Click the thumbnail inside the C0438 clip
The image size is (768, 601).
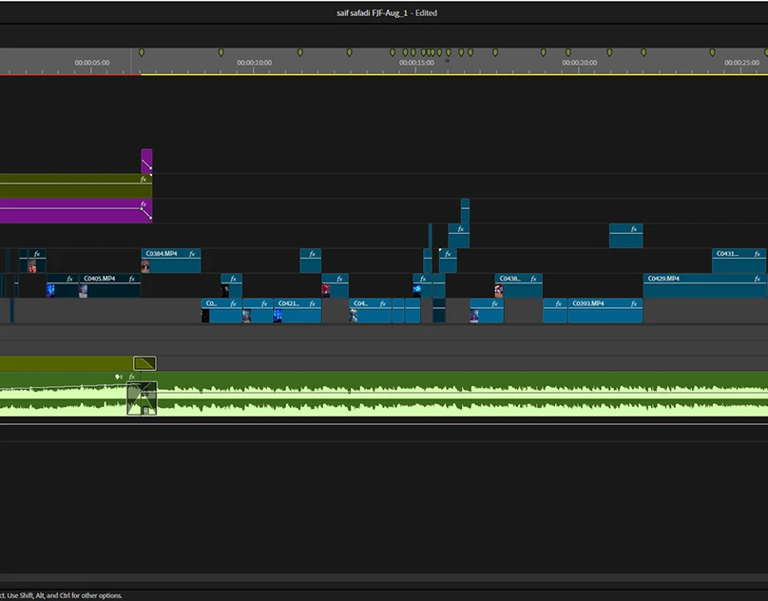499,291
